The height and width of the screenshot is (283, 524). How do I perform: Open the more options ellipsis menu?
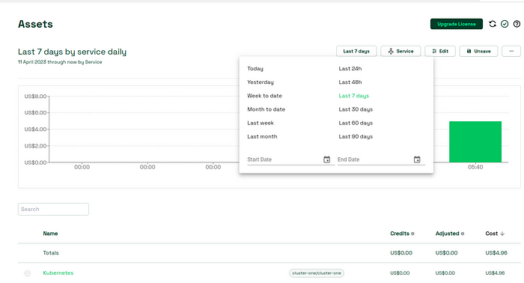click(x=511, y=51)
